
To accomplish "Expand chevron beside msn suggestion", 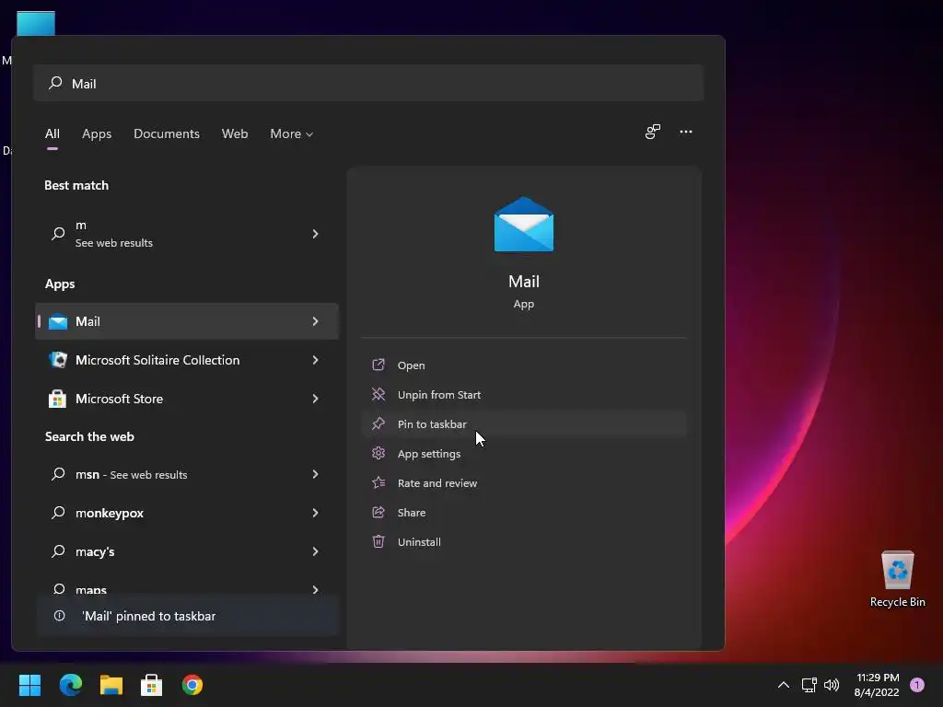I will coord(315,474).
